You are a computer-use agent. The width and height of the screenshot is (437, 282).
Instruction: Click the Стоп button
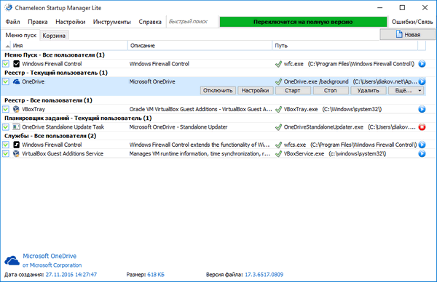(330, 91)
